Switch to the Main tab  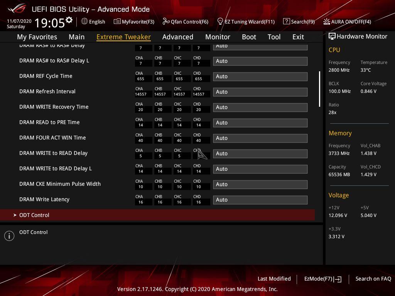[x=77, y=37]
